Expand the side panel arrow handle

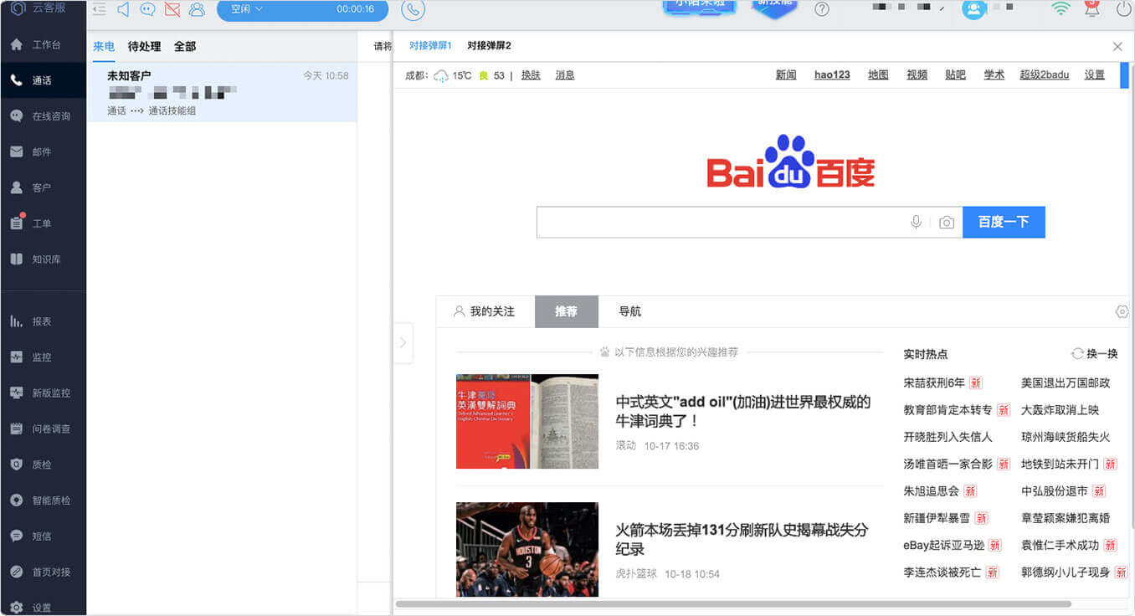[x=403, y=342]
